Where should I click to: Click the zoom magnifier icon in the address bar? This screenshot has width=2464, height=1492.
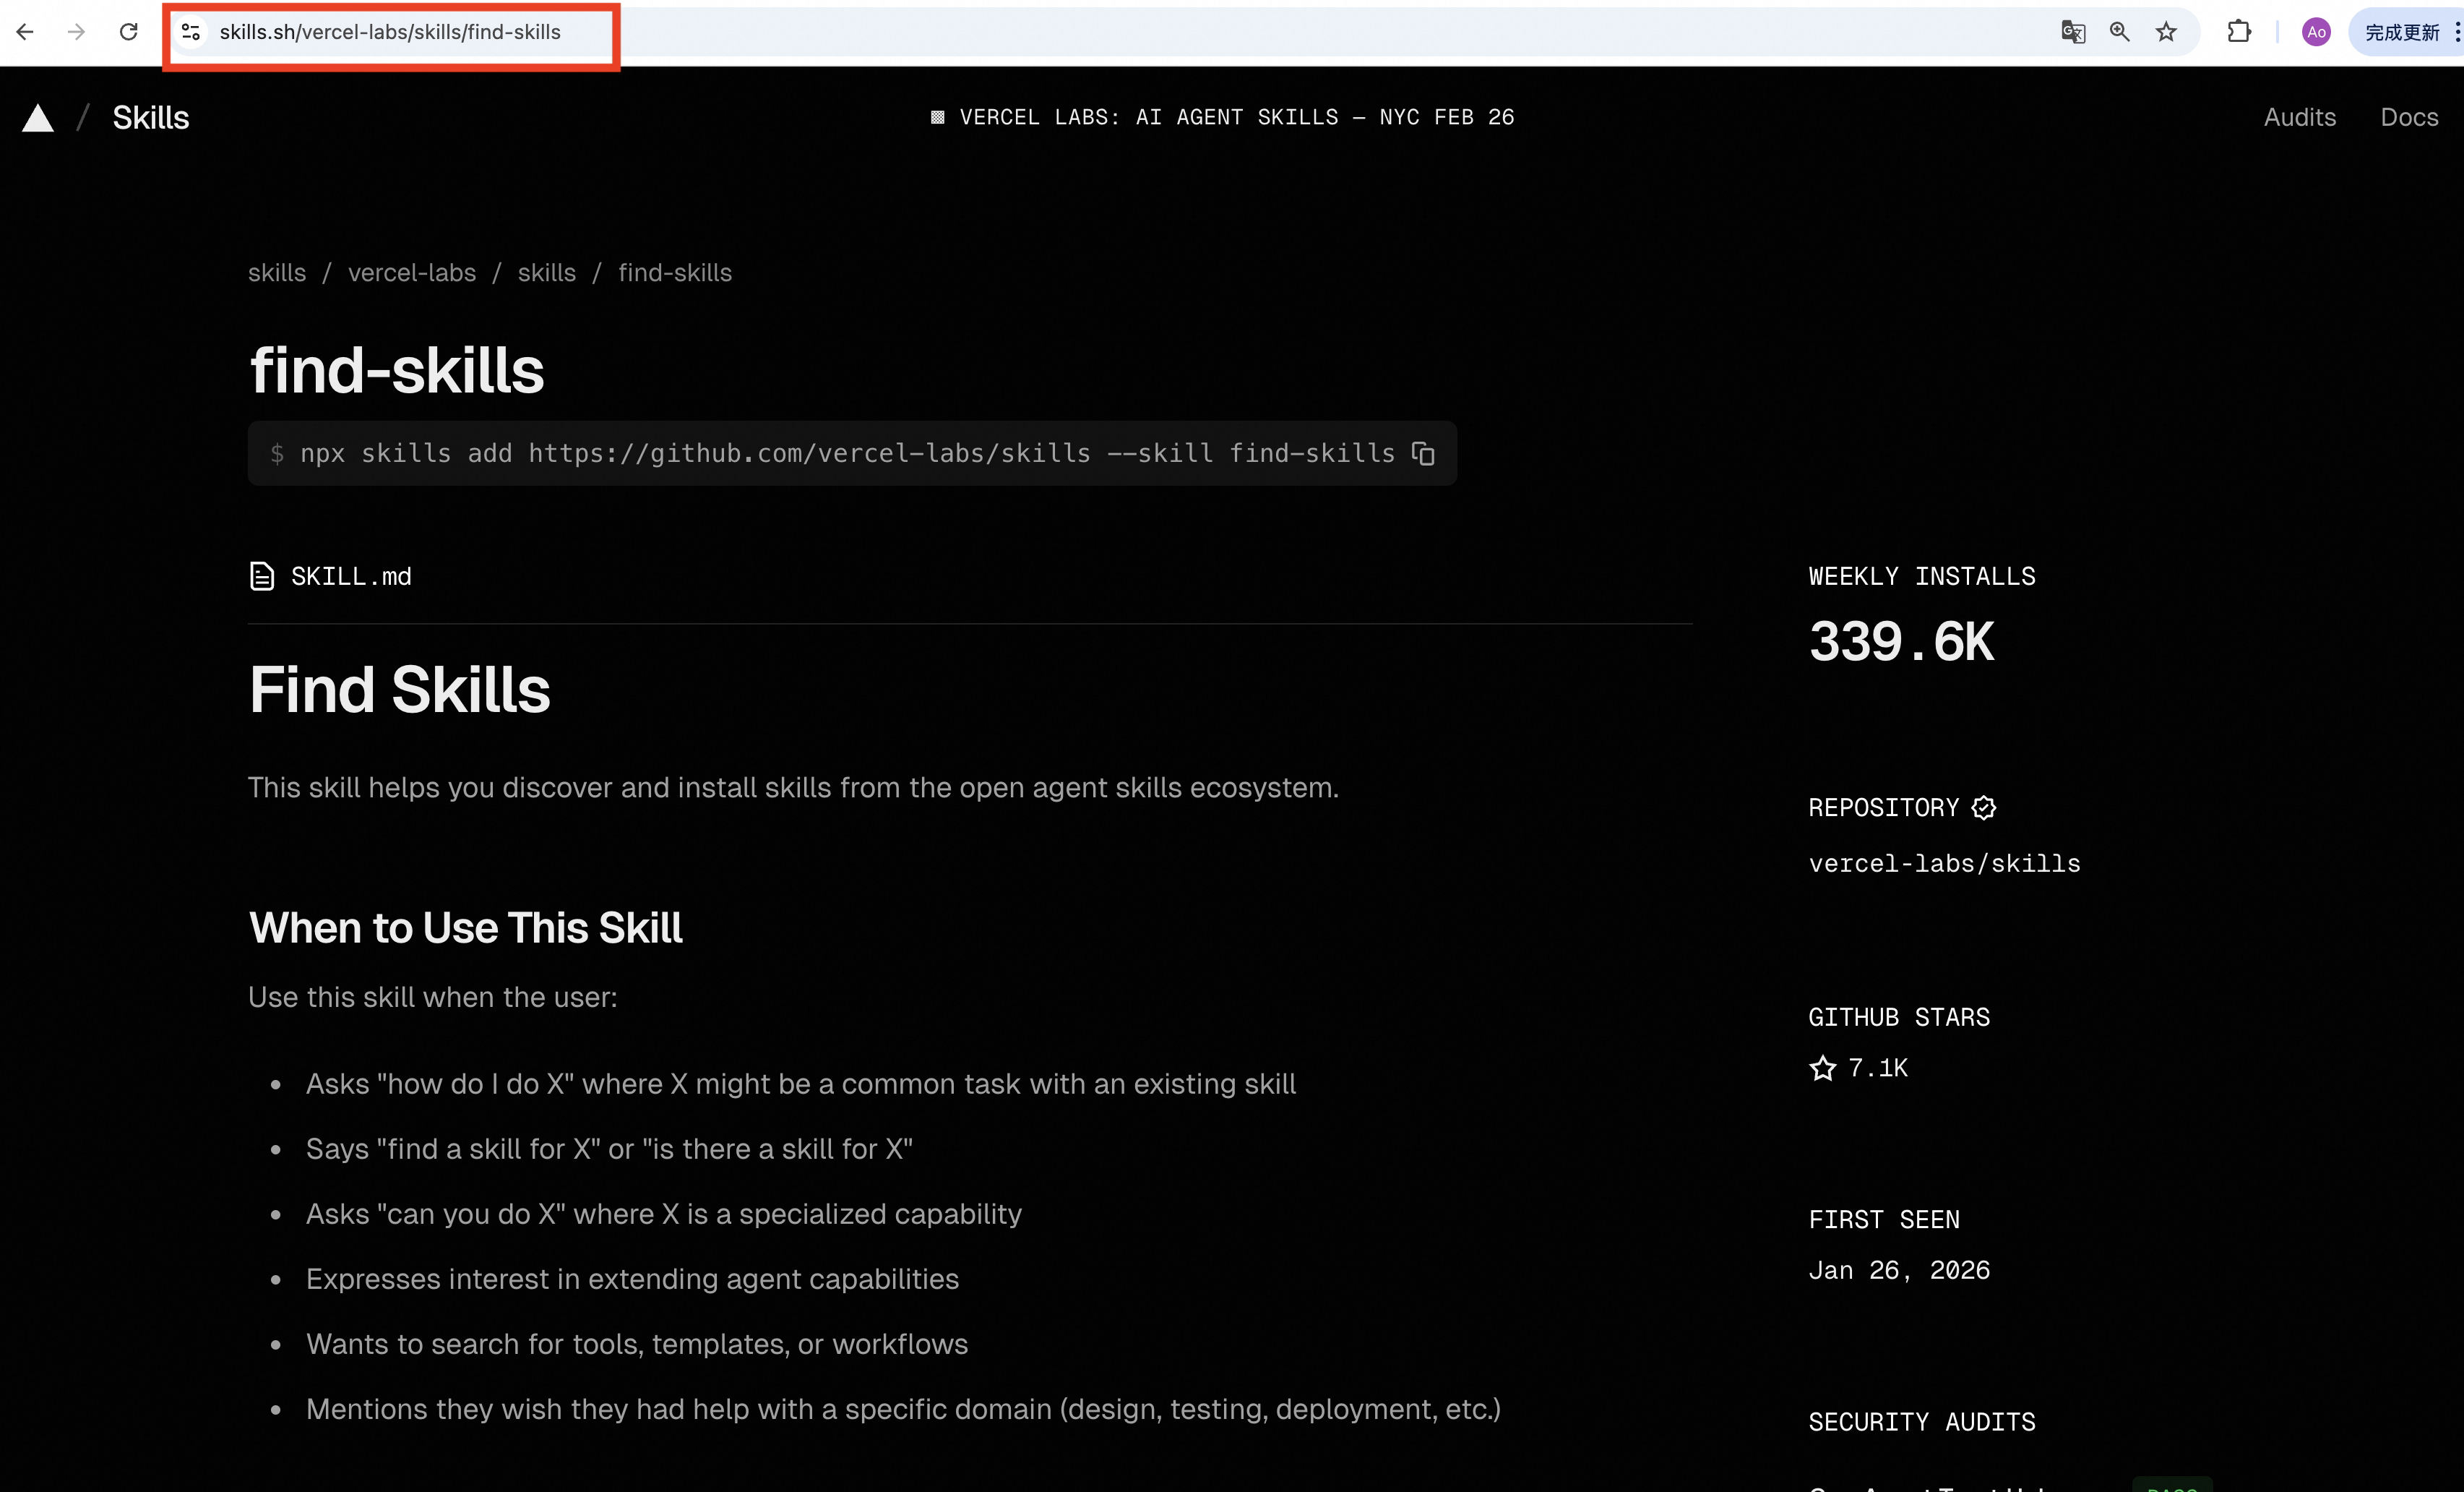click(2119, 32)
